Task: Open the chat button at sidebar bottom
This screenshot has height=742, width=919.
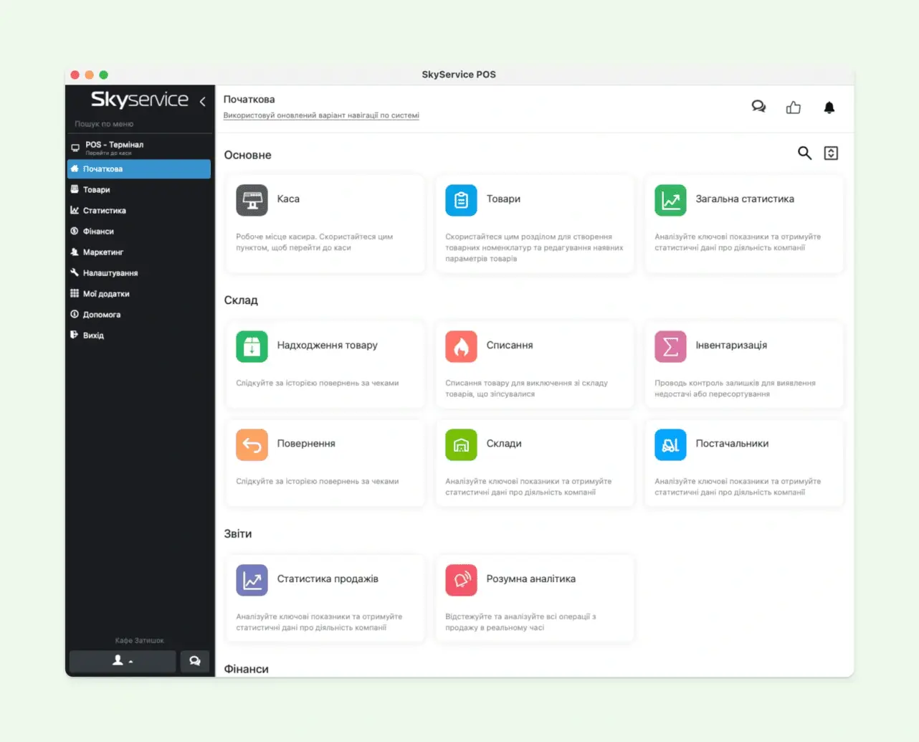Action: pyautogui.click(x=194, y=661)
